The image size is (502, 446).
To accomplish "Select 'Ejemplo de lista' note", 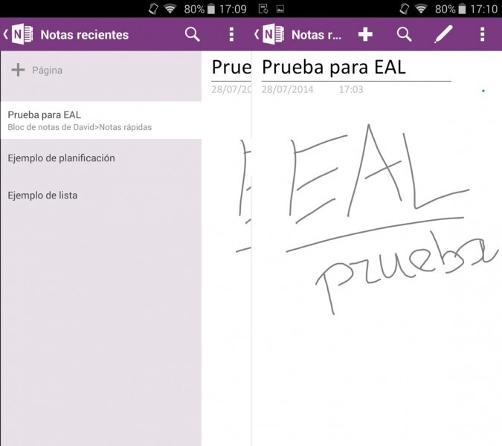I will (42, 195).
